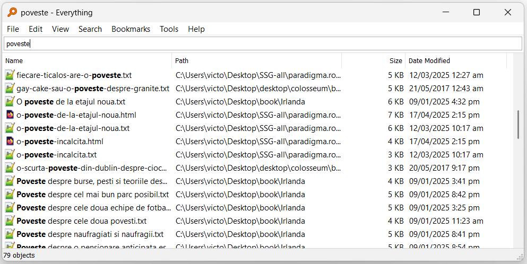Viewport: 527px width, 264px height.
Task: Select file Poveste despre cel mai bun parc posibil.txt
Action: coord(93,195)
